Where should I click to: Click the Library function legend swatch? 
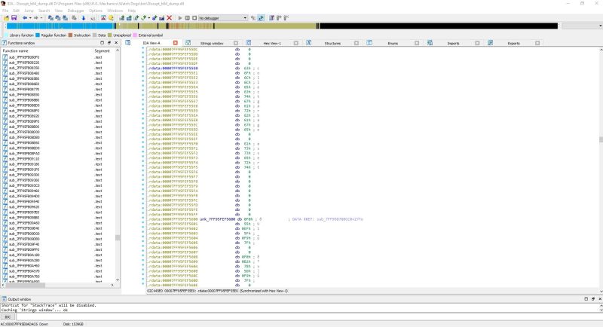click(5, 35)
